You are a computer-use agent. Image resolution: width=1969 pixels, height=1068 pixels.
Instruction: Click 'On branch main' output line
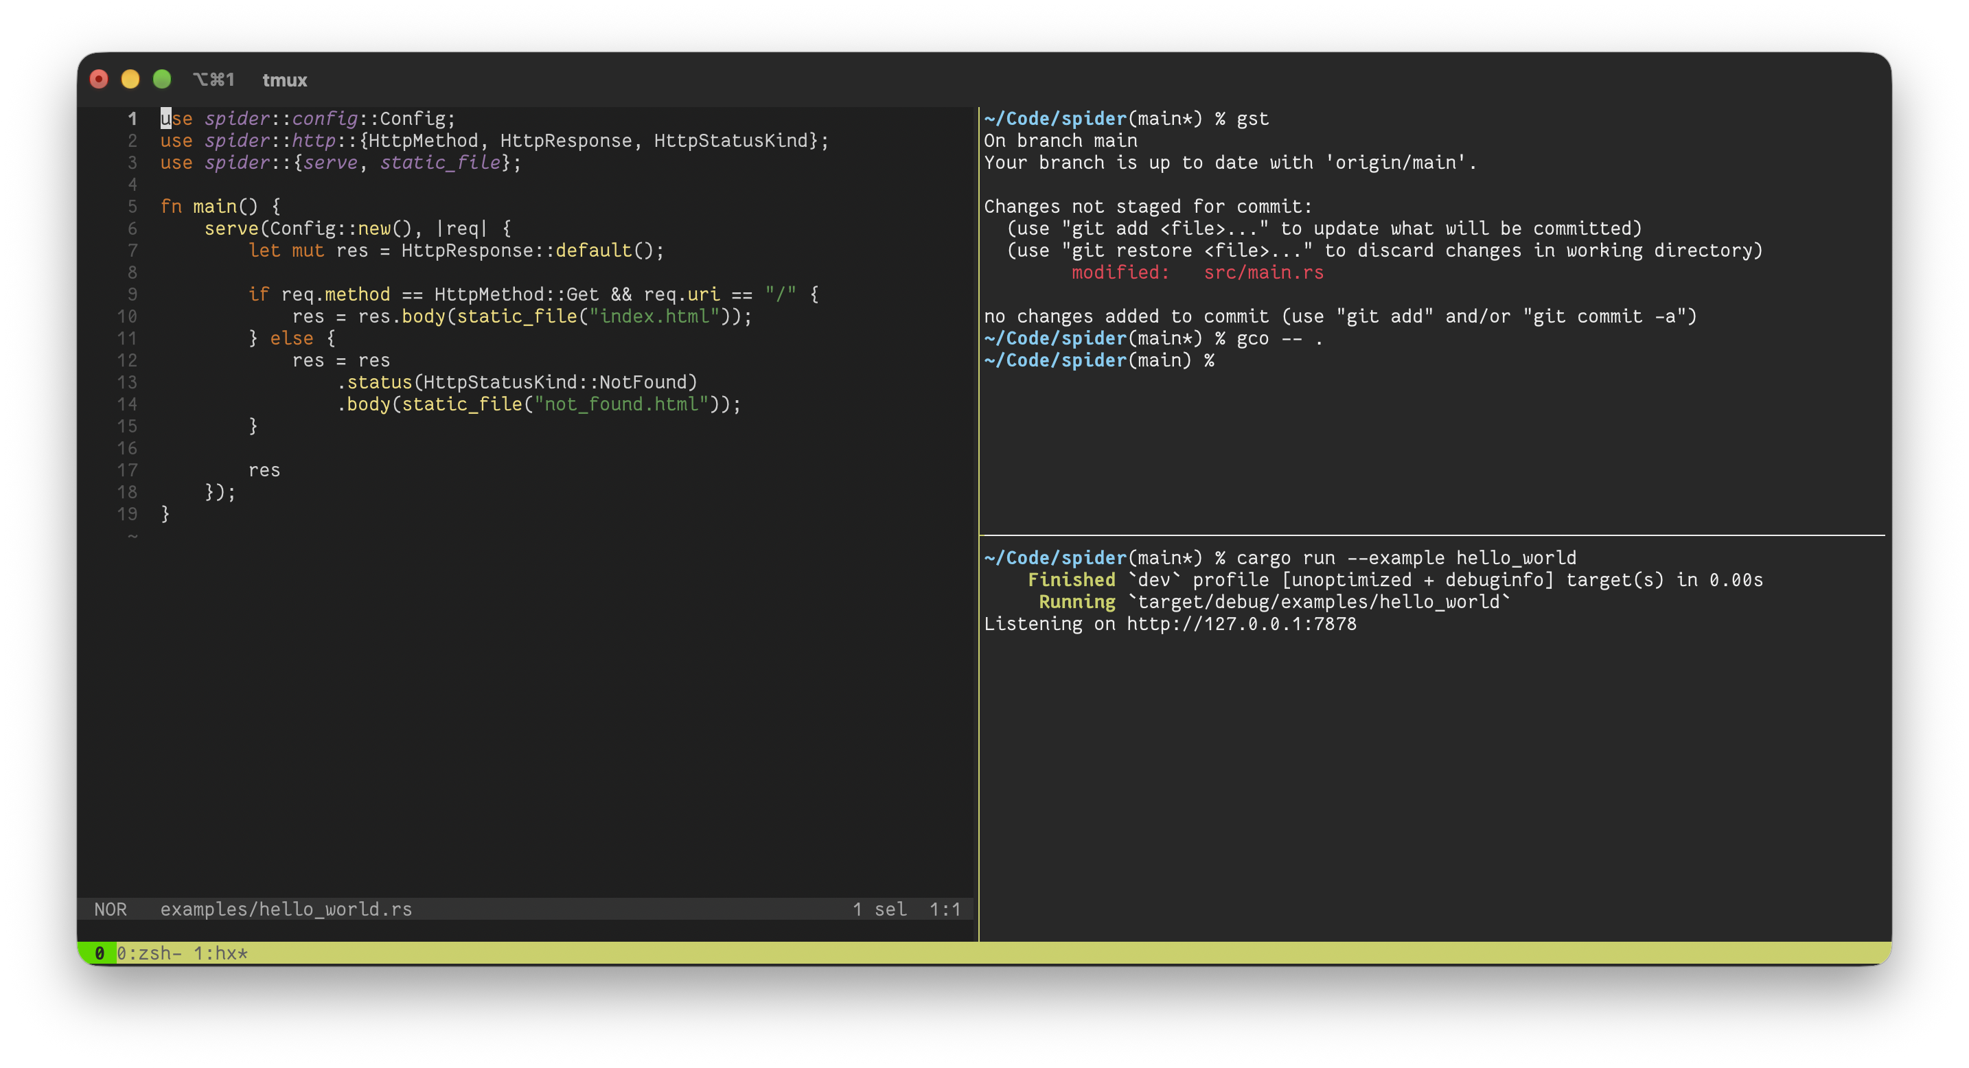pos(1060,141)
